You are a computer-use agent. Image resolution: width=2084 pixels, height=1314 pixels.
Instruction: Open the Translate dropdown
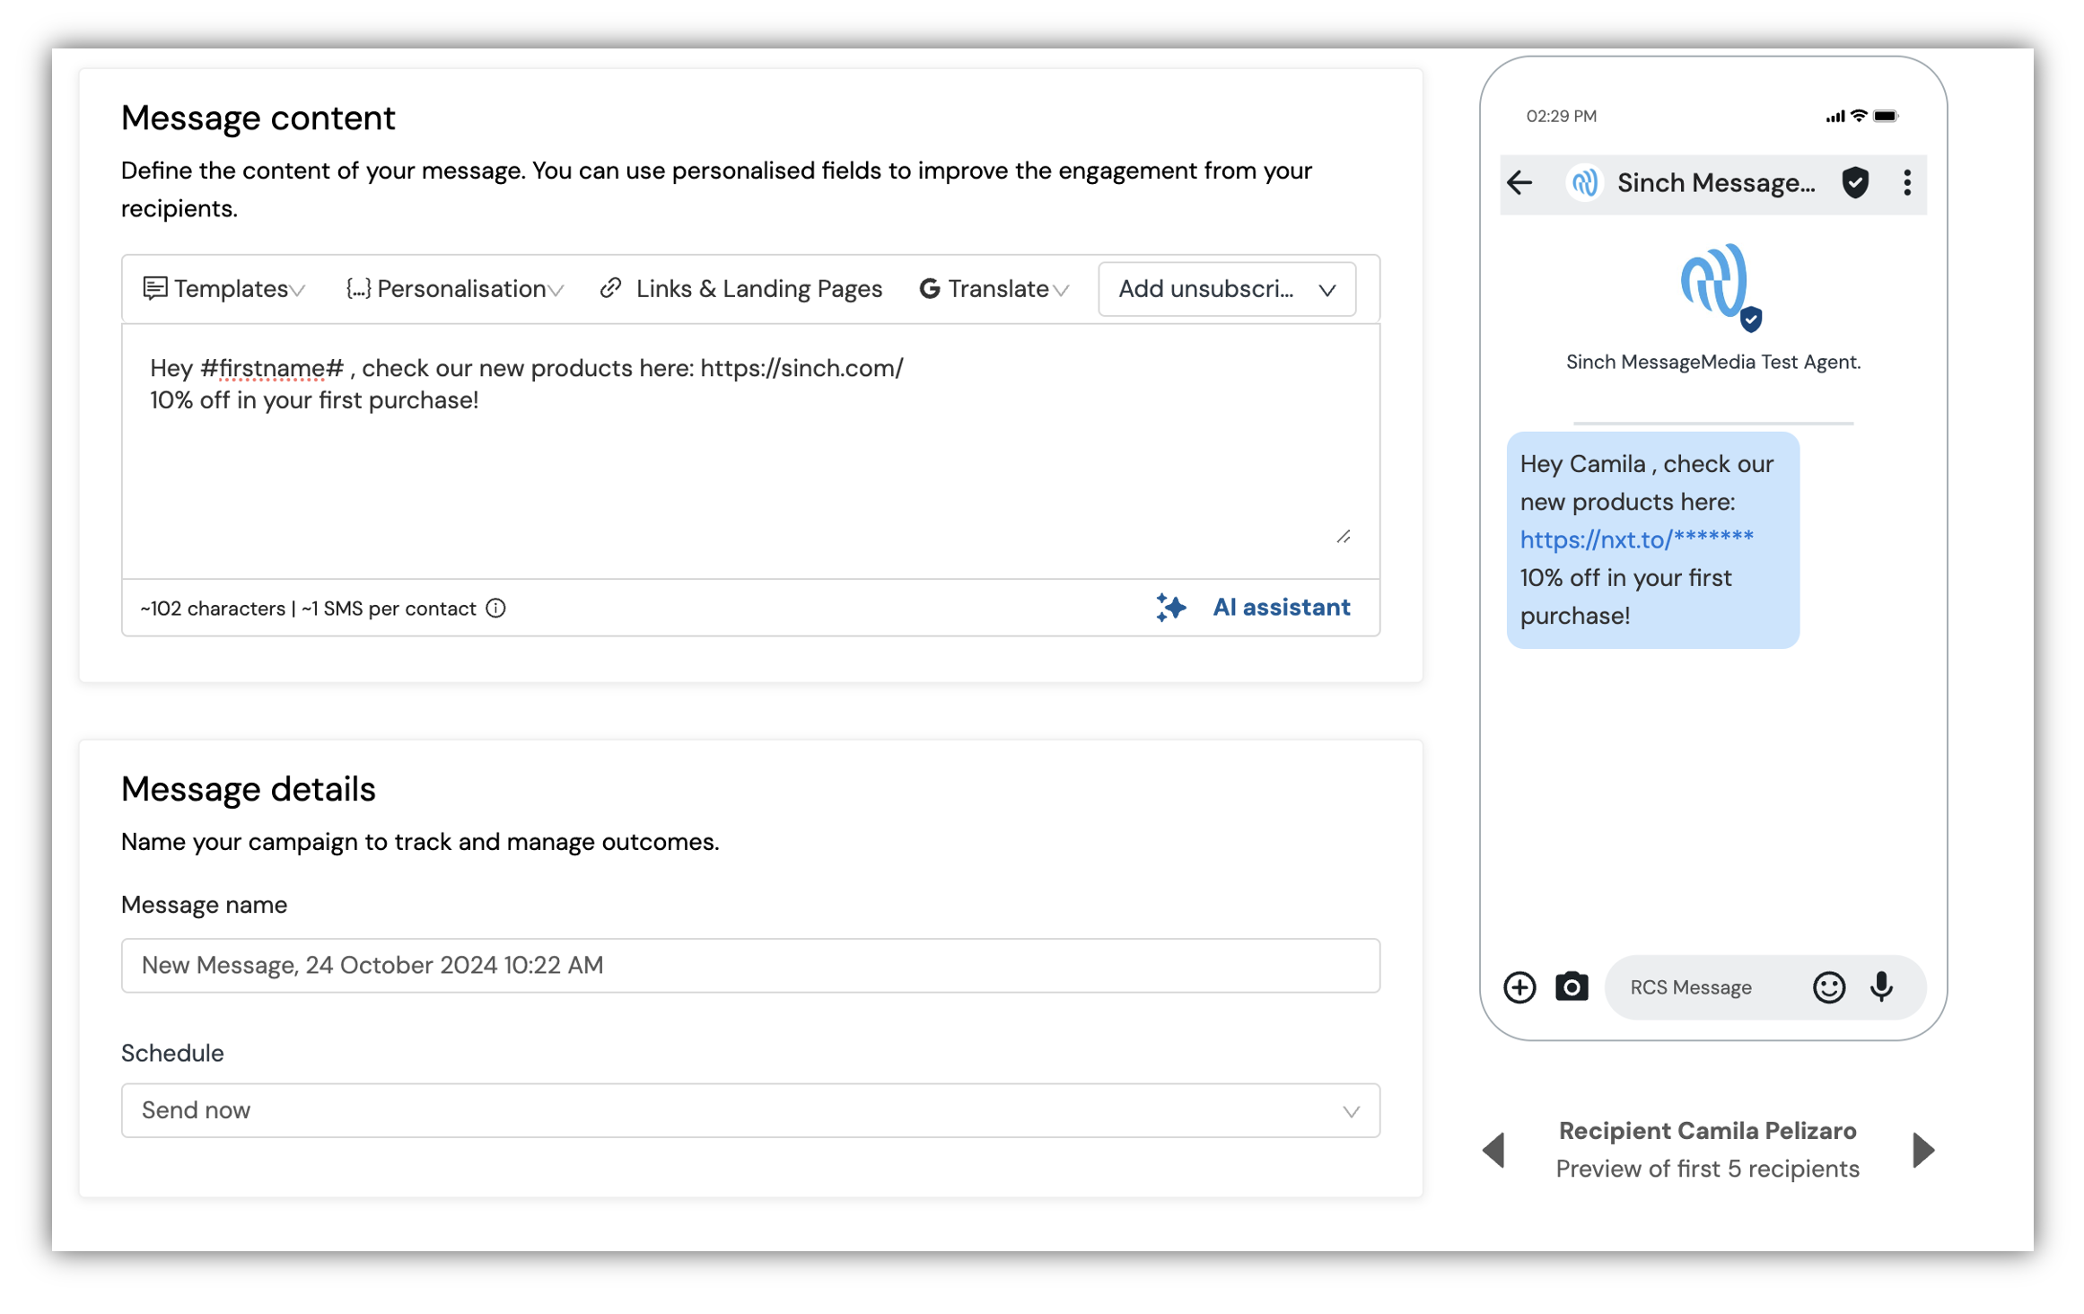point(994,289)
